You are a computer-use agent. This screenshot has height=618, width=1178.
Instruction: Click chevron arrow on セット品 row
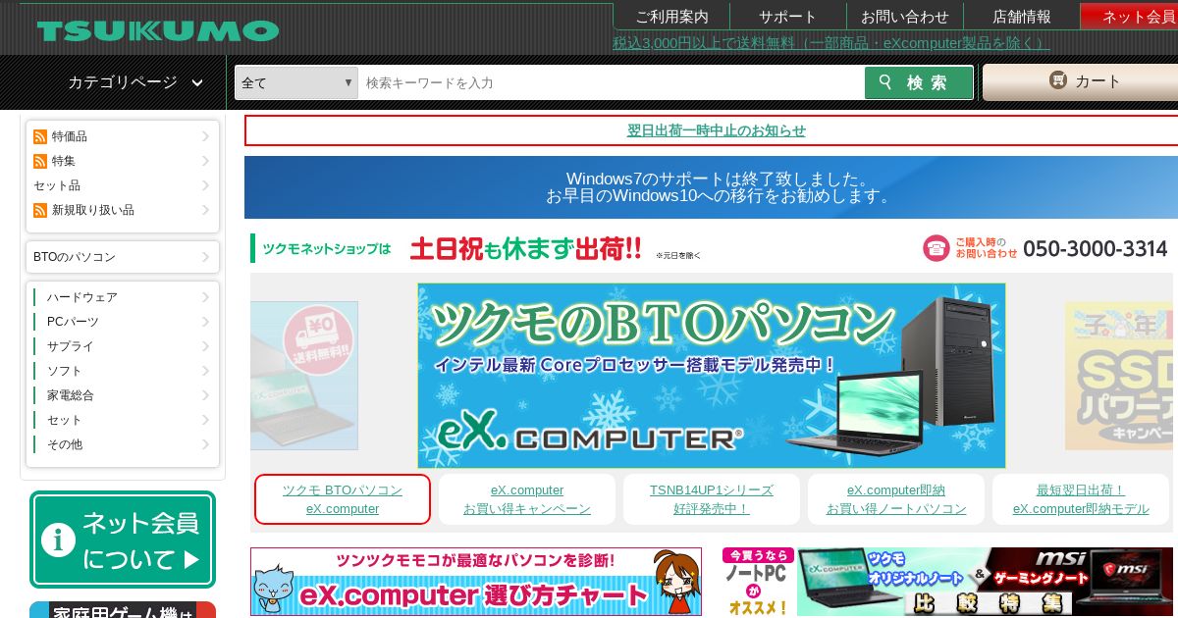(205, 185)
